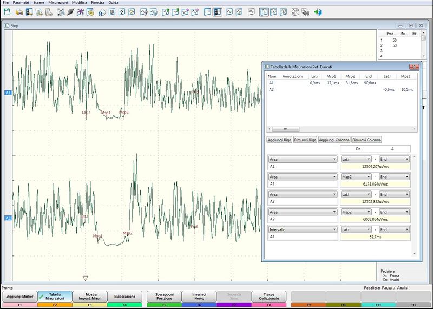This screenshot has height=309, width=433.
Task: Click the measurements table horizontal scrollbar
Action: point(284,129)
